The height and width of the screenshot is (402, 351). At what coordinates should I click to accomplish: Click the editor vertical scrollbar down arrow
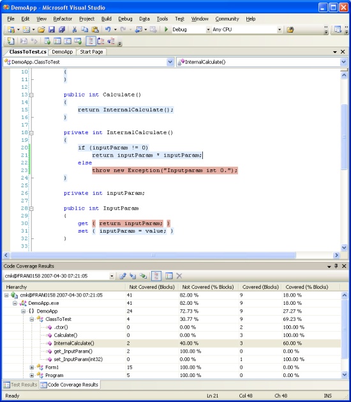pos(344,248)
